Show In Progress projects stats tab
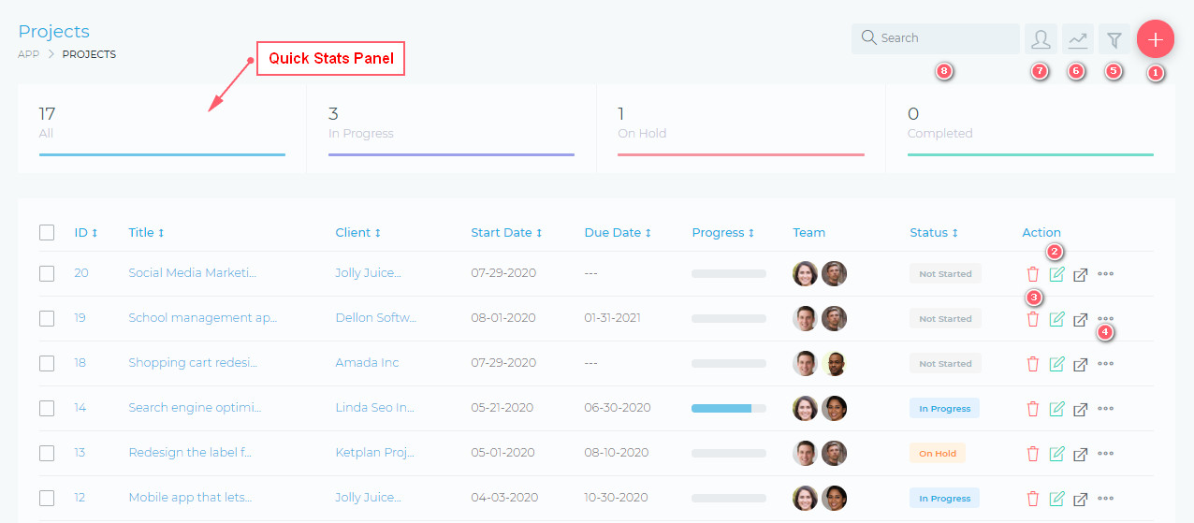The image size is (1194, 523). click(451, 129)
